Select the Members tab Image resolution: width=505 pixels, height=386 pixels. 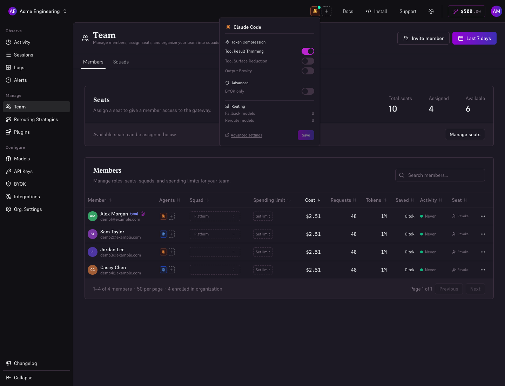93,62
